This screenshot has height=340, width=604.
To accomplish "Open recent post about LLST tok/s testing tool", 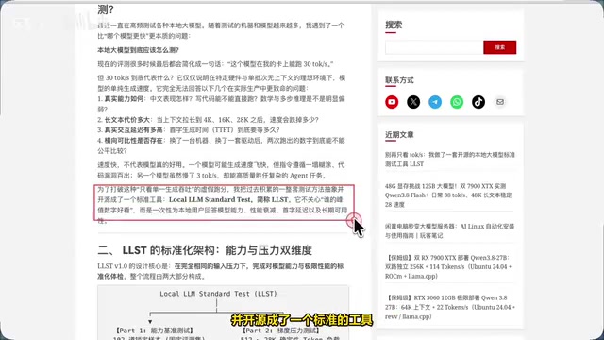I will coord(450,160).
